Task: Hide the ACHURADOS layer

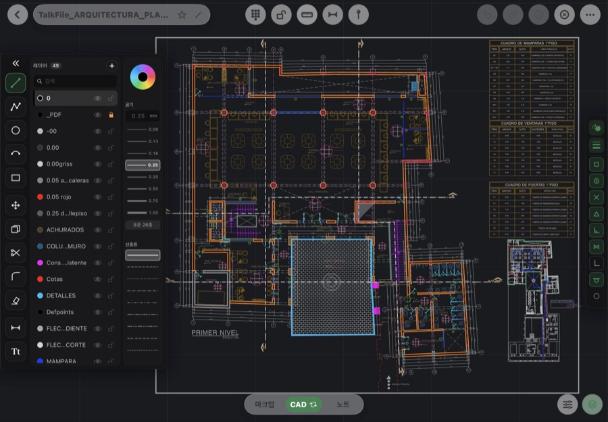Action: click(x=97, y=230)
